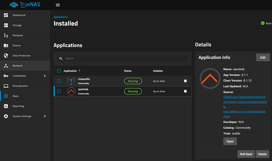Click the Delete button
This screenshot has width=272, height=161.
click(x=262, y=154)
